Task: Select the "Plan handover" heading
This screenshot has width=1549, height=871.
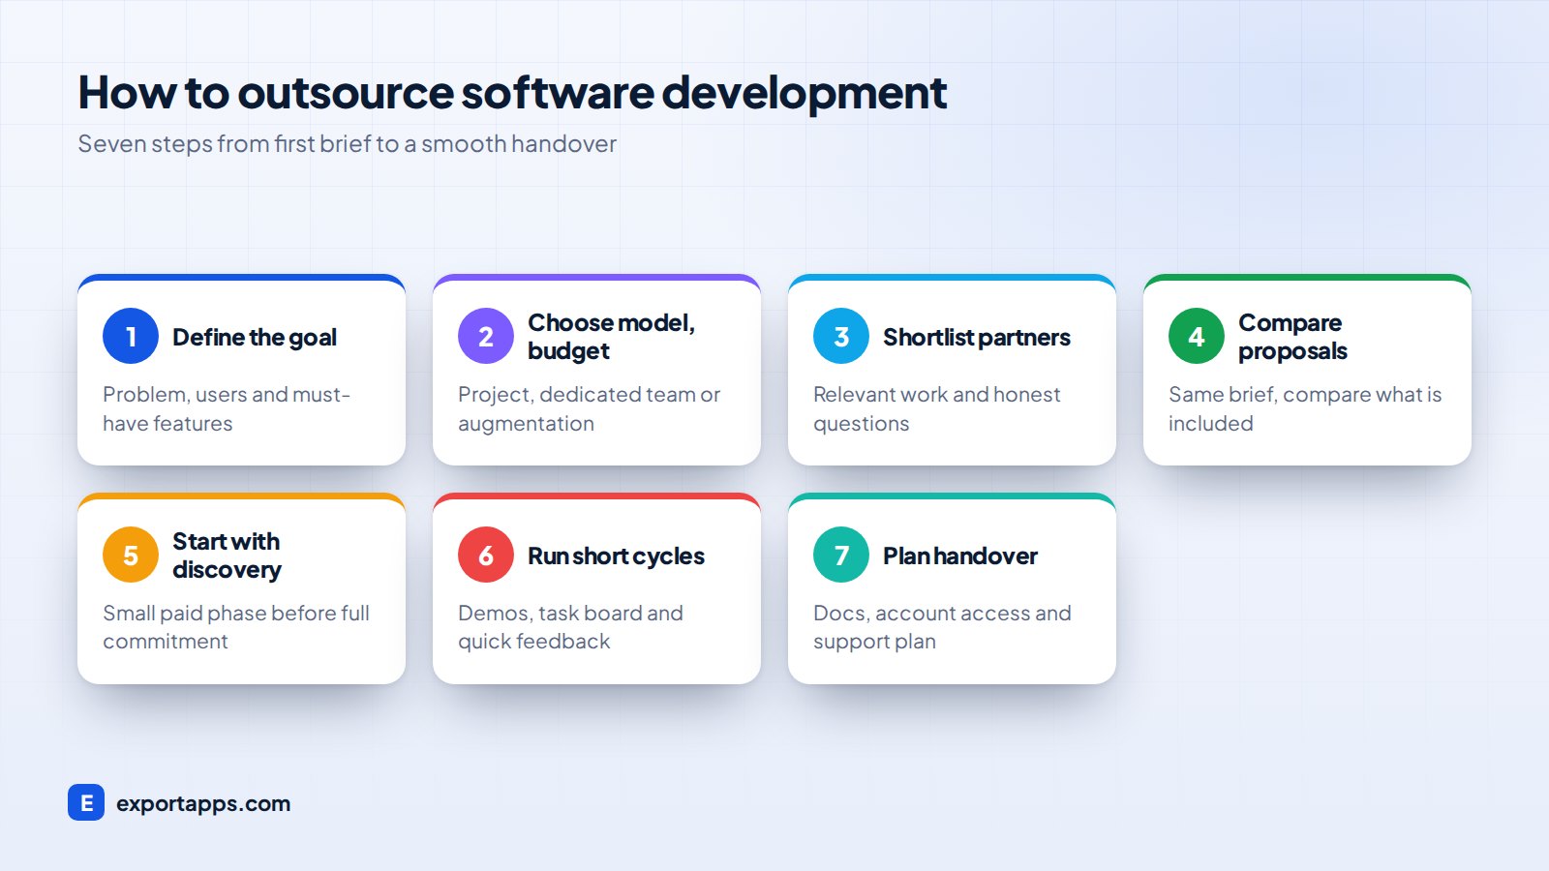Action: point(960,556)
